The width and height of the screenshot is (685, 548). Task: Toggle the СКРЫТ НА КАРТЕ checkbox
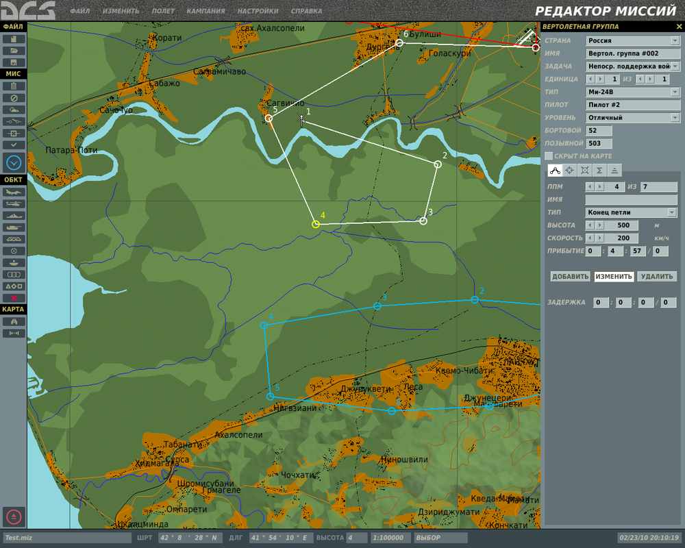click(549, 156)
